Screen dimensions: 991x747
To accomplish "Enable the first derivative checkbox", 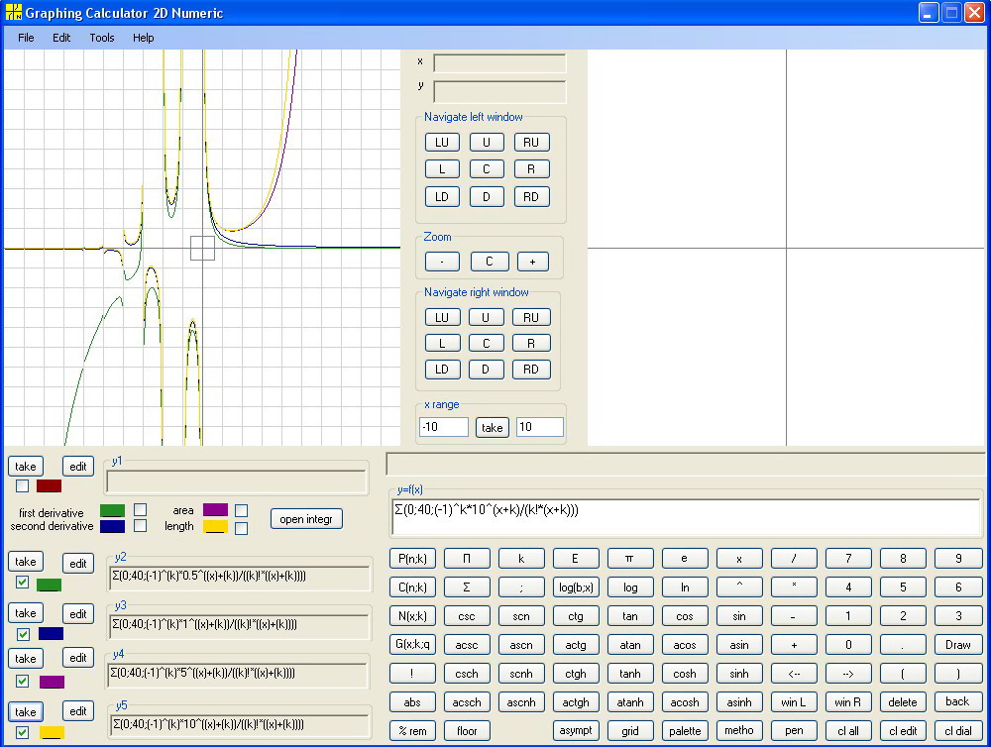I will (141, 510).
